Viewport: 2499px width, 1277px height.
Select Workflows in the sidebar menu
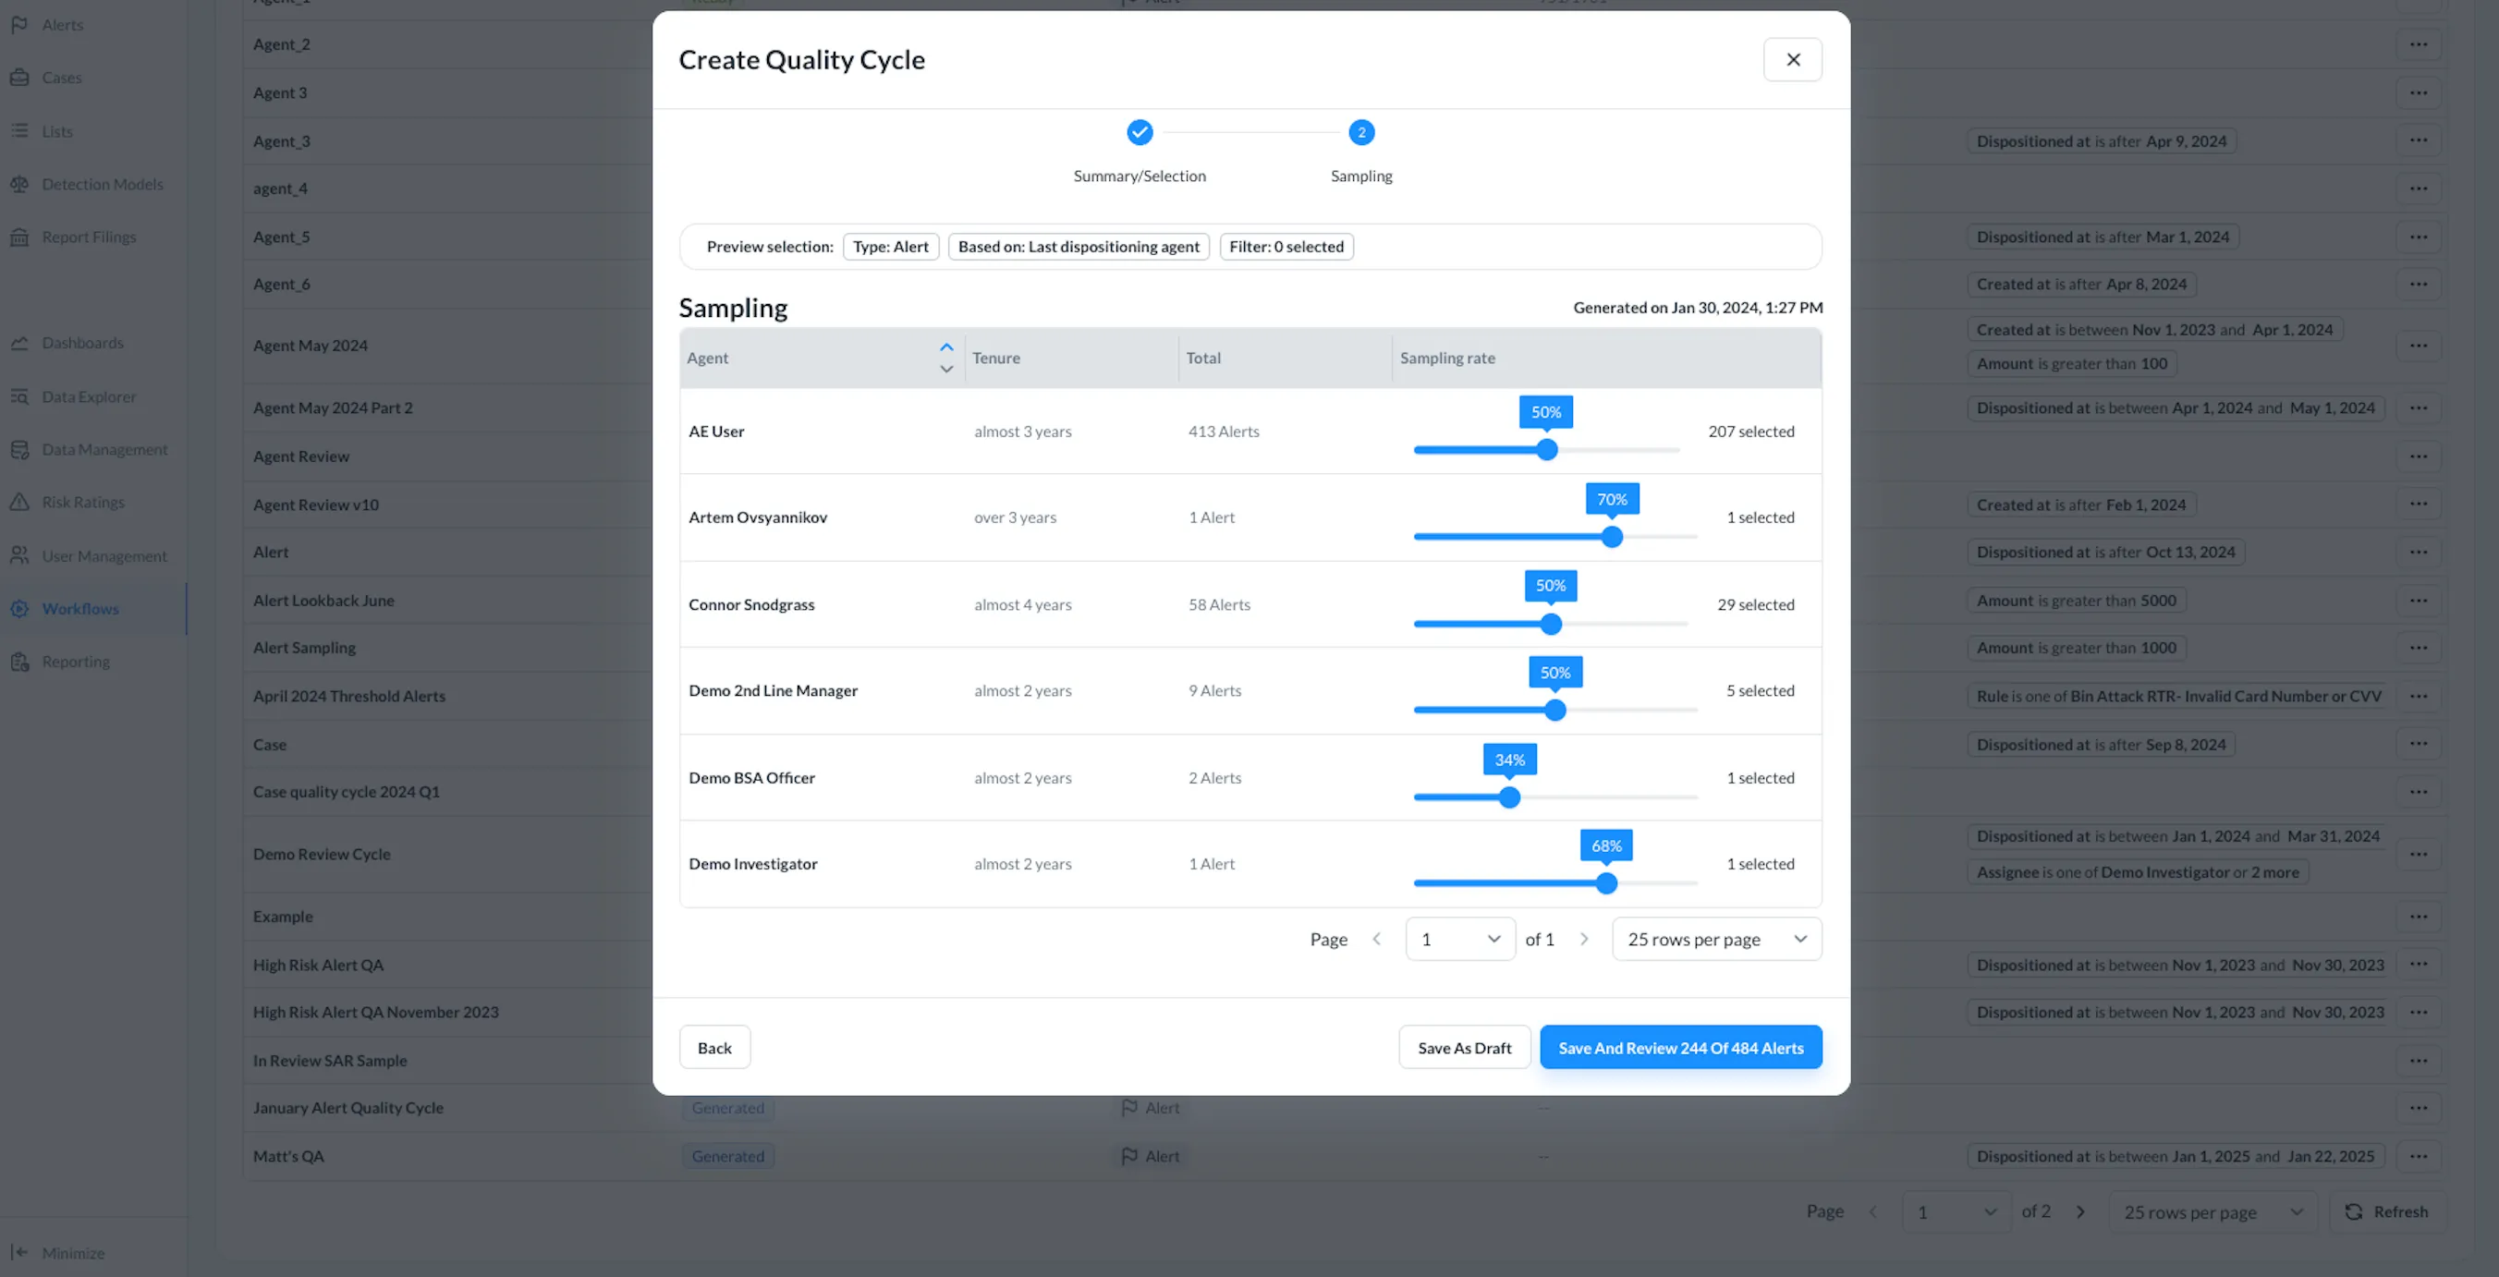click(x=79, y=608)
